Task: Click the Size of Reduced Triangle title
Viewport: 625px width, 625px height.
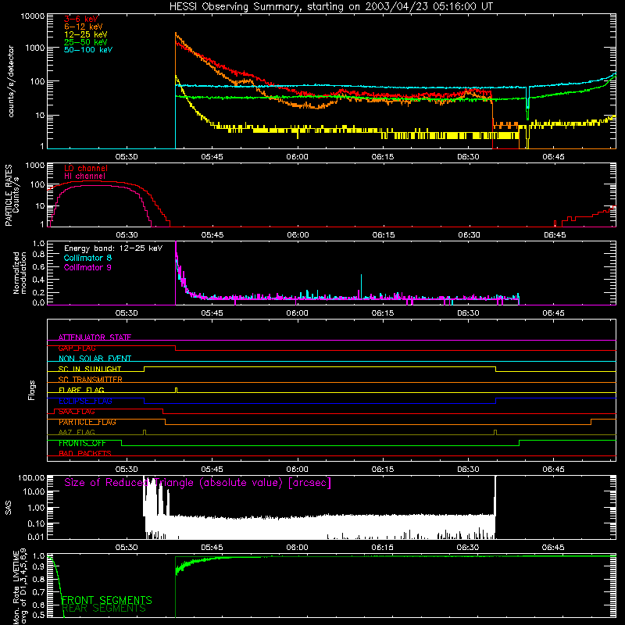Action: tap(198, 483)
